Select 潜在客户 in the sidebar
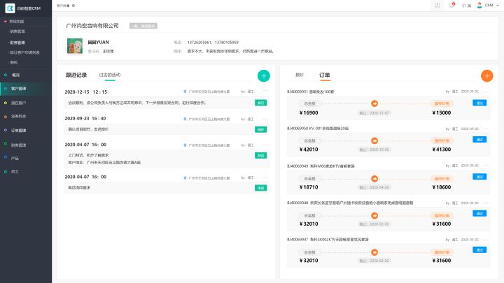This screenshot has height=283, width=504. 19,103
